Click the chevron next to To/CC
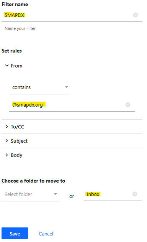147x242 pixels. tap(7, 127)
